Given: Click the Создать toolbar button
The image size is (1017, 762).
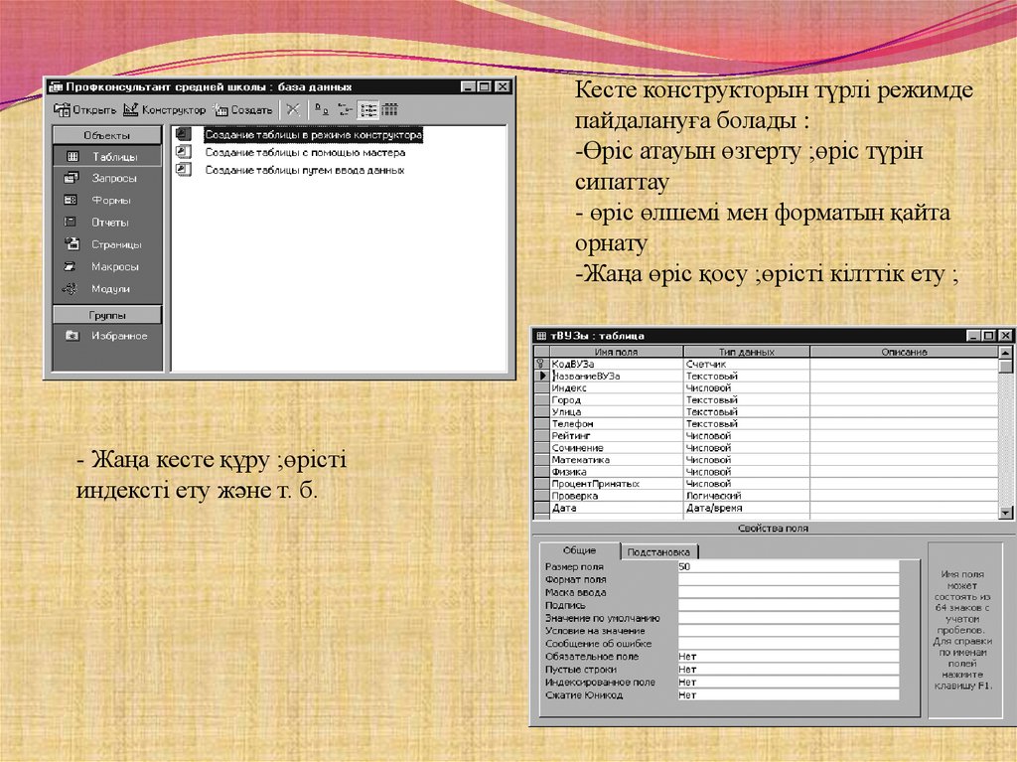Looking at the screenshot, I should coord(242,109).
